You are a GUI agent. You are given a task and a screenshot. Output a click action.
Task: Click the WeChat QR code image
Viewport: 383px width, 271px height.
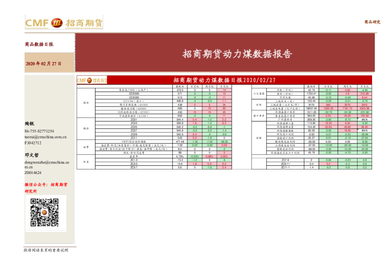(45, 212)
